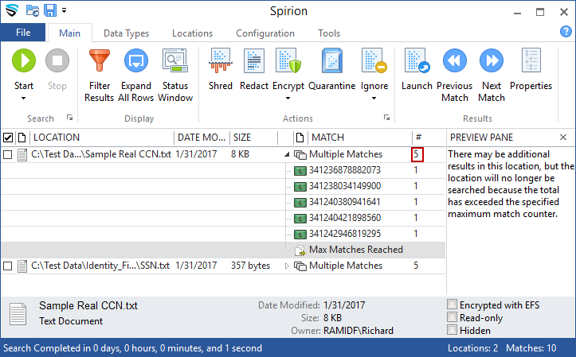Click the Redact icon in the ribbon
The width and height of the screenshot is (576, 357).
click(253, 62)
